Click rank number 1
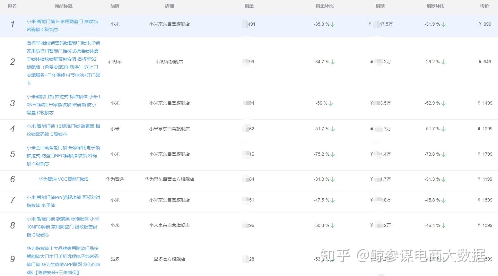 point(13,24)
